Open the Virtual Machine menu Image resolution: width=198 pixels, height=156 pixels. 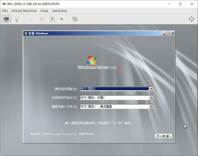(24, 11)
